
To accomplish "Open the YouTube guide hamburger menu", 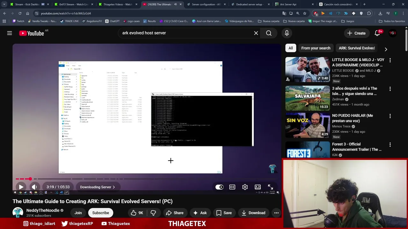I will click(10, 33).
